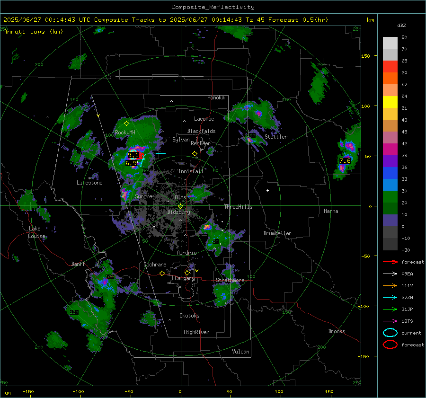Select the green 20-30 dBZ swatch
The height and width of the screenshot is (398, 426).
pos(390,197)
